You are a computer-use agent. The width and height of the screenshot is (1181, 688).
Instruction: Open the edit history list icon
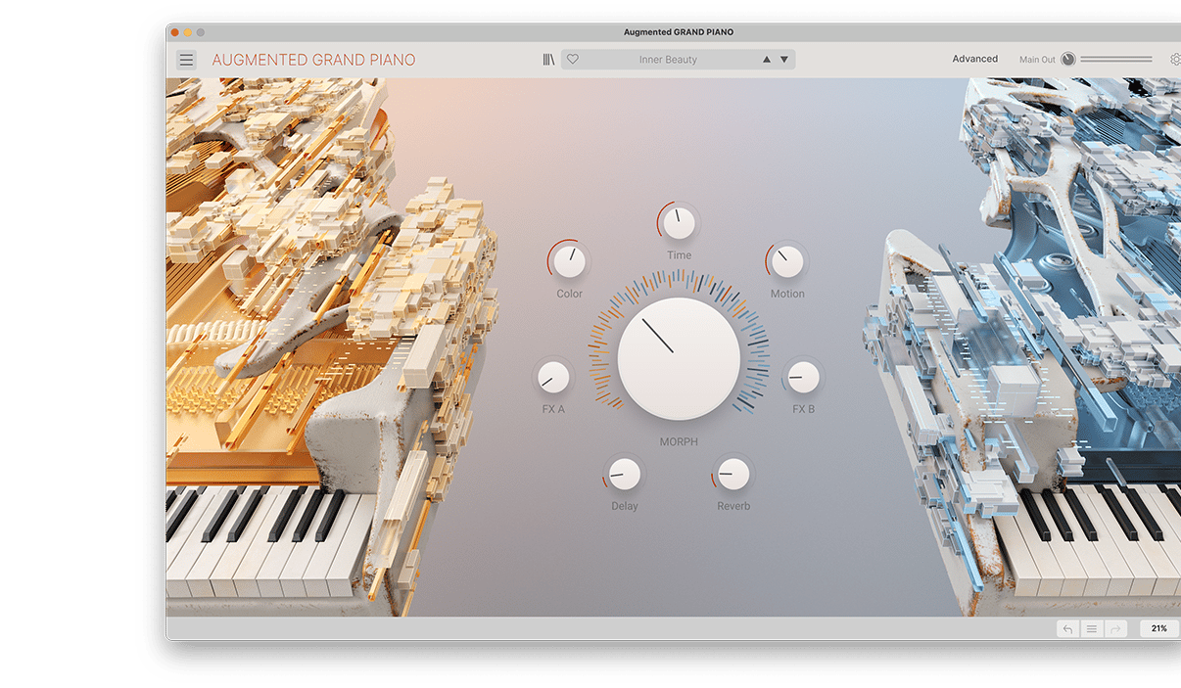[1092, 628]
